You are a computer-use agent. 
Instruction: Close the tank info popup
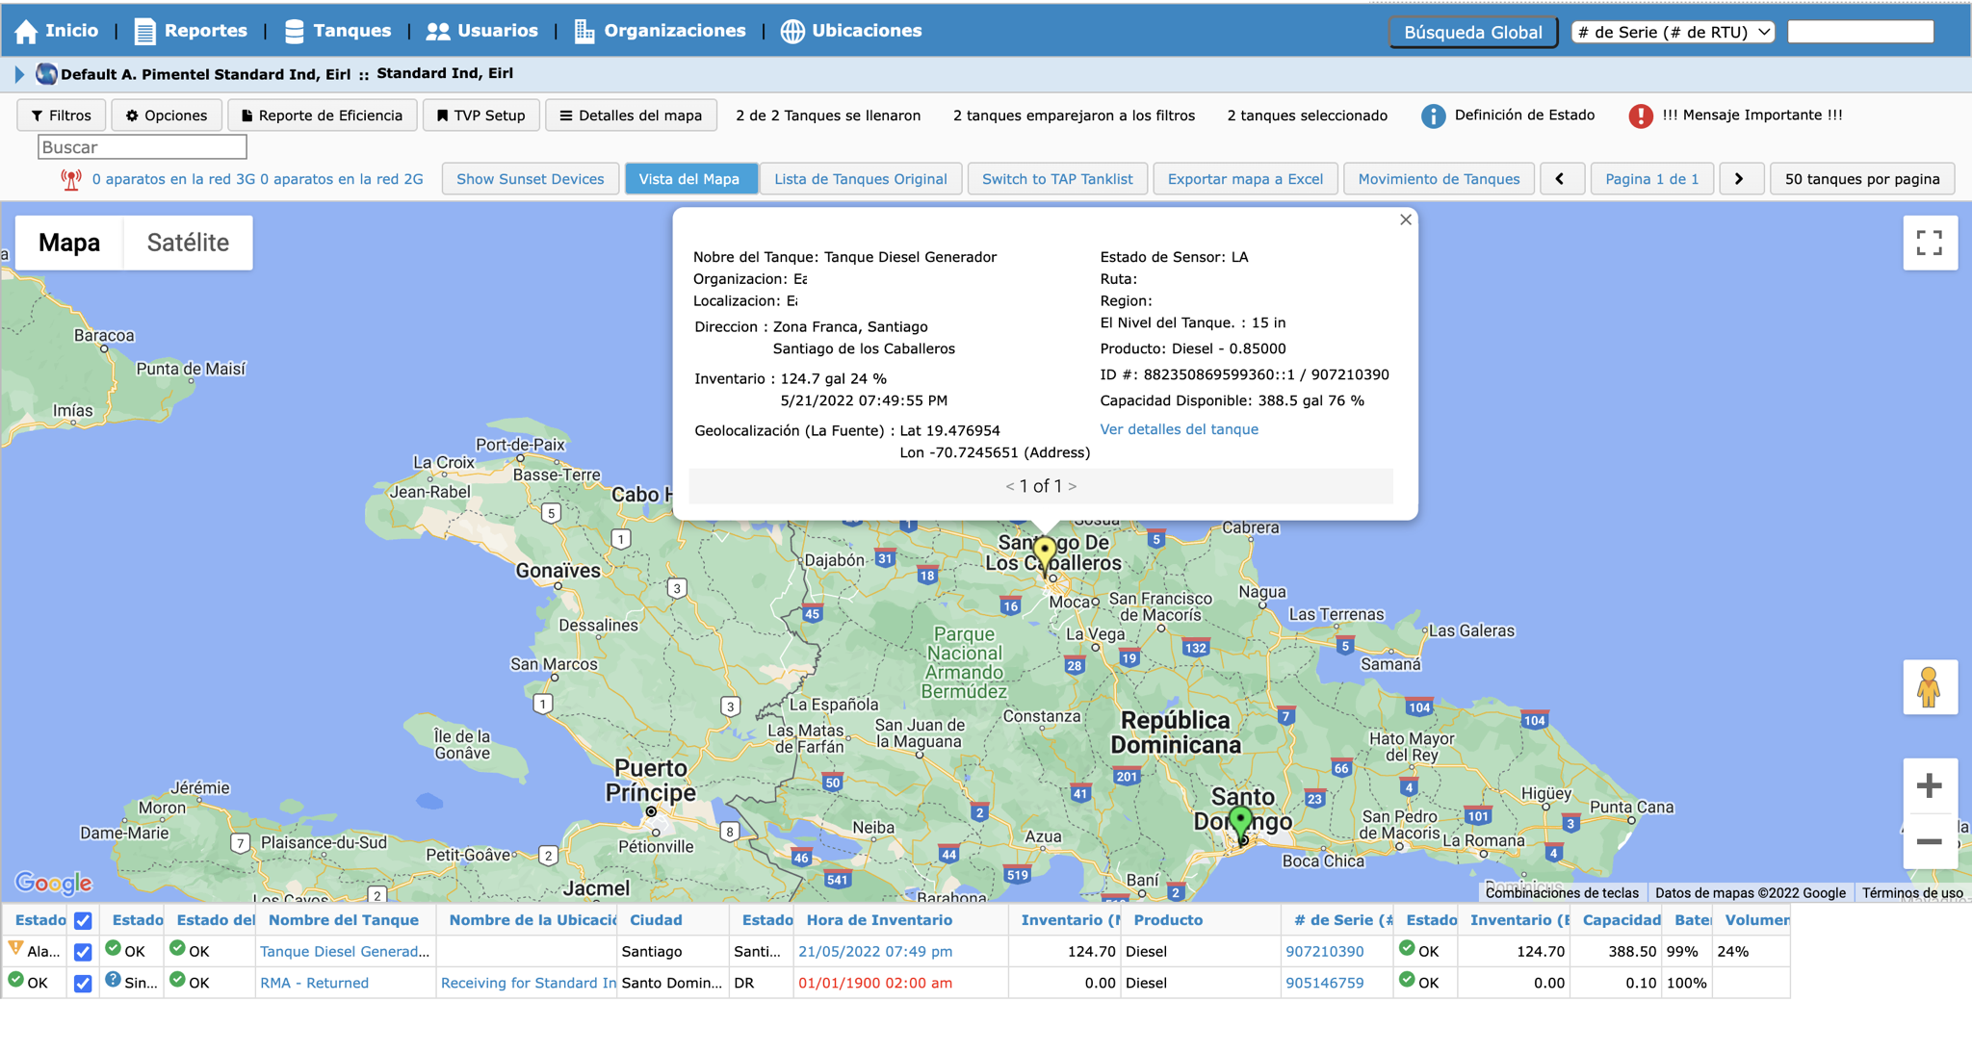click(1406, 220)
